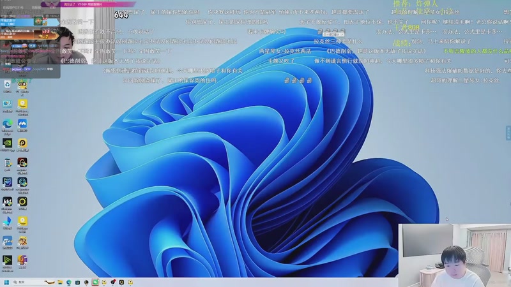Screen dimensions: 511x287
Task: Open the green WeChat taskbar icon
Action: click(95, 282)
